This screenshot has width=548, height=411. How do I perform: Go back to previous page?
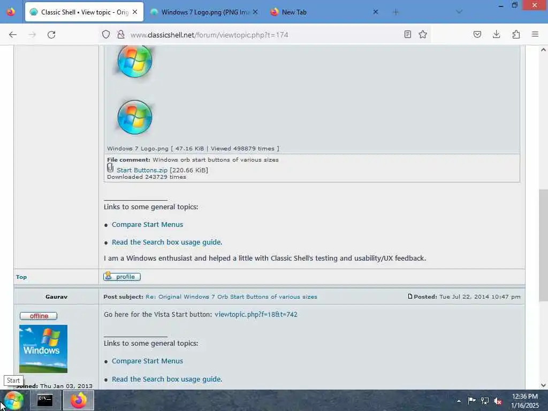[x=13, y=35]
